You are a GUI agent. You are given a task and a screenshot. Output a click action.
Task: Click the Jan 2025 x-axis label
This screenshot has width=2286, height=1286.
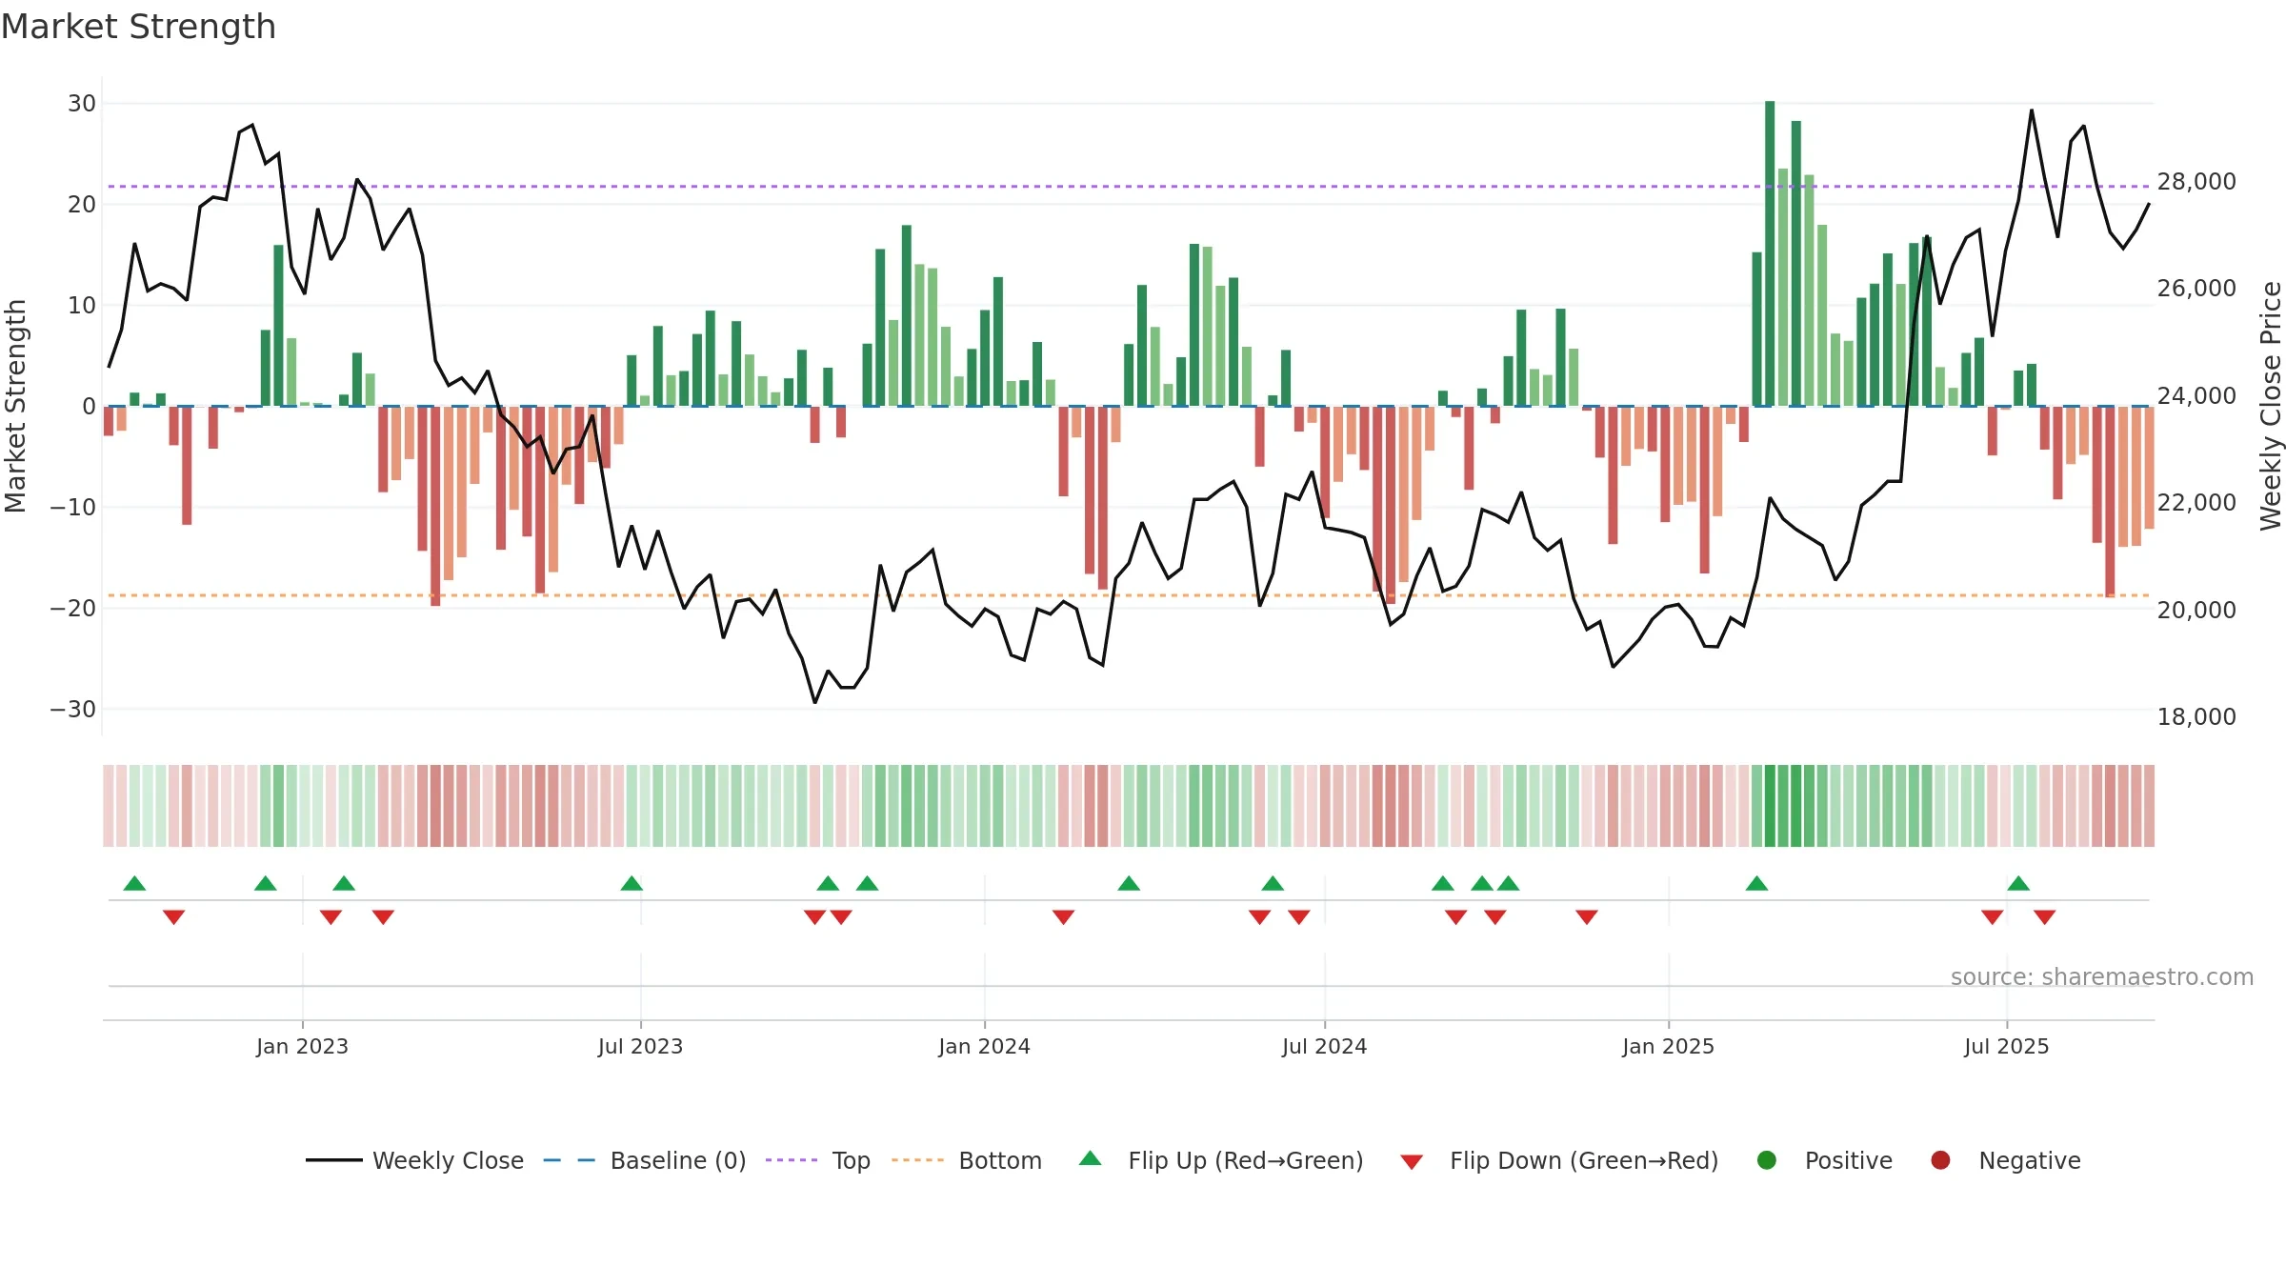(1668, 1046)
